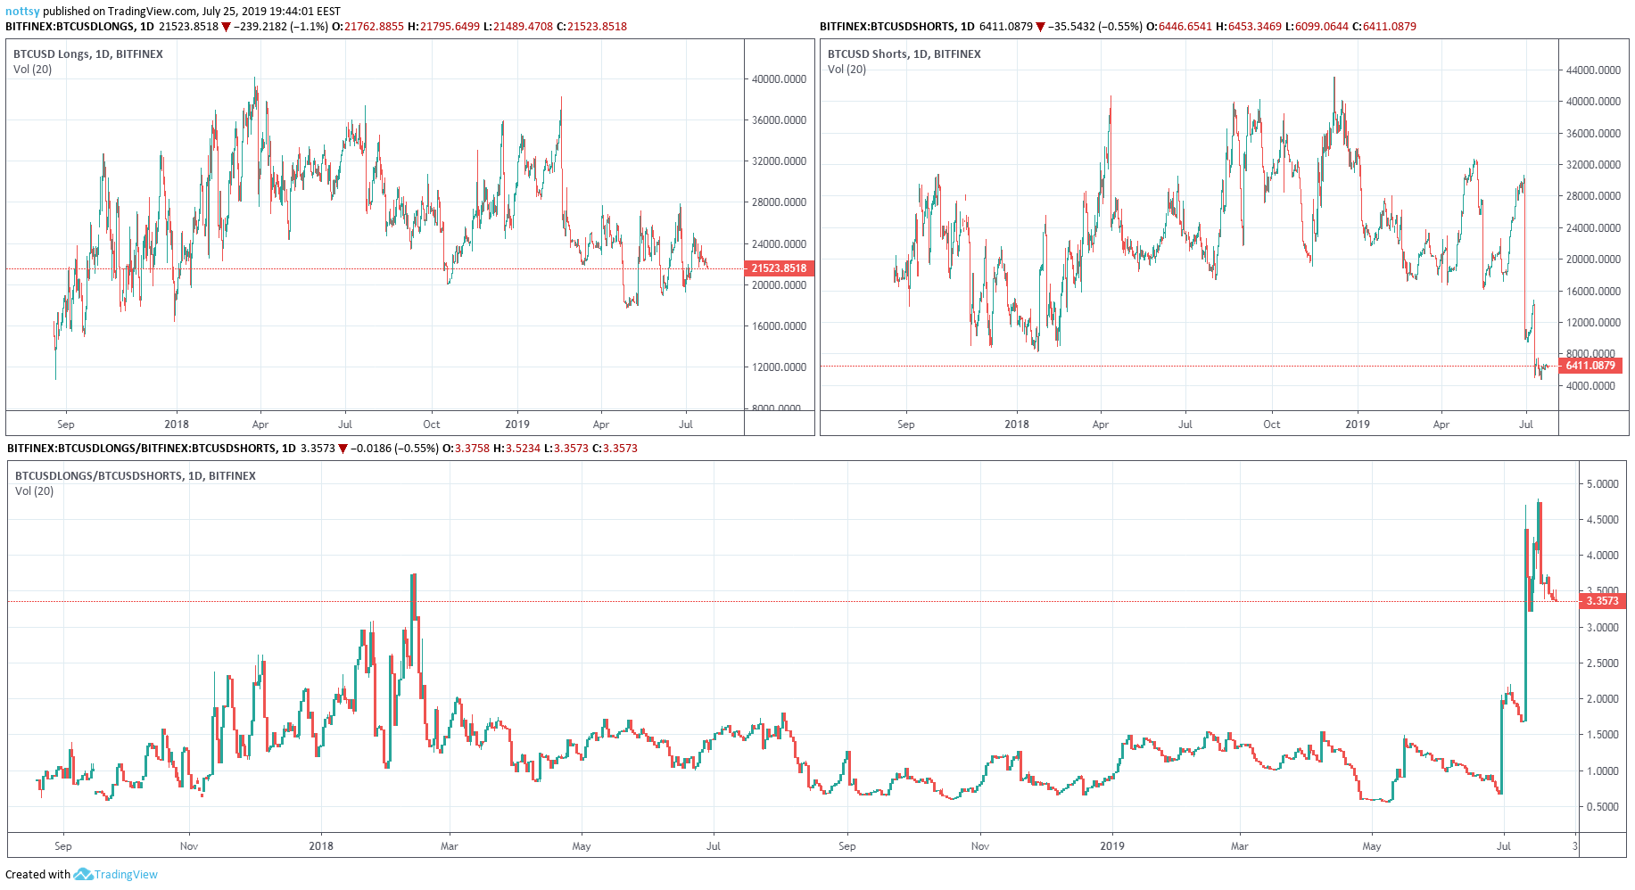The image size is (1635, 890).
Task: Click 0.5000 on the ratio price axis
Action: 1602,807
